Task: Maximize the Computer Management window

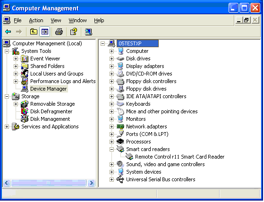Action: [244, 8]
